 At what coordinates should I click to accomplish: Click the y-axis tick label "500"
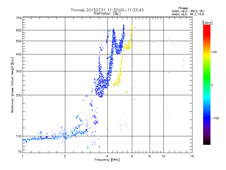19,41
